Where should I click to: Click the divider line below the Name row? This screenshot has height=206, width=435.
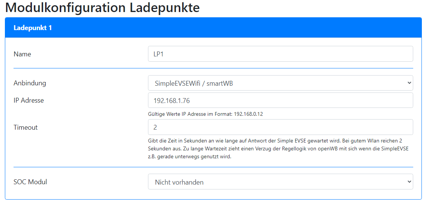click(x=213, y=68)
